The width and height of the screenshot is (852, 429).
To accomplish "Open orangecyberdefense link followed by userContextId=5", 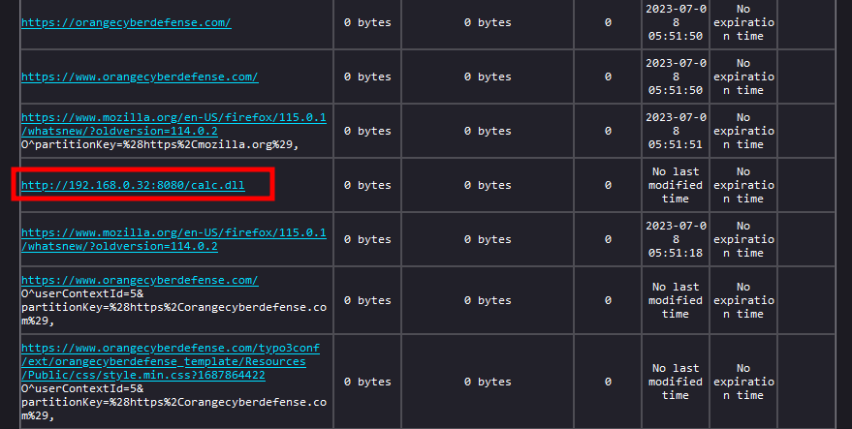I will (140, 280).
